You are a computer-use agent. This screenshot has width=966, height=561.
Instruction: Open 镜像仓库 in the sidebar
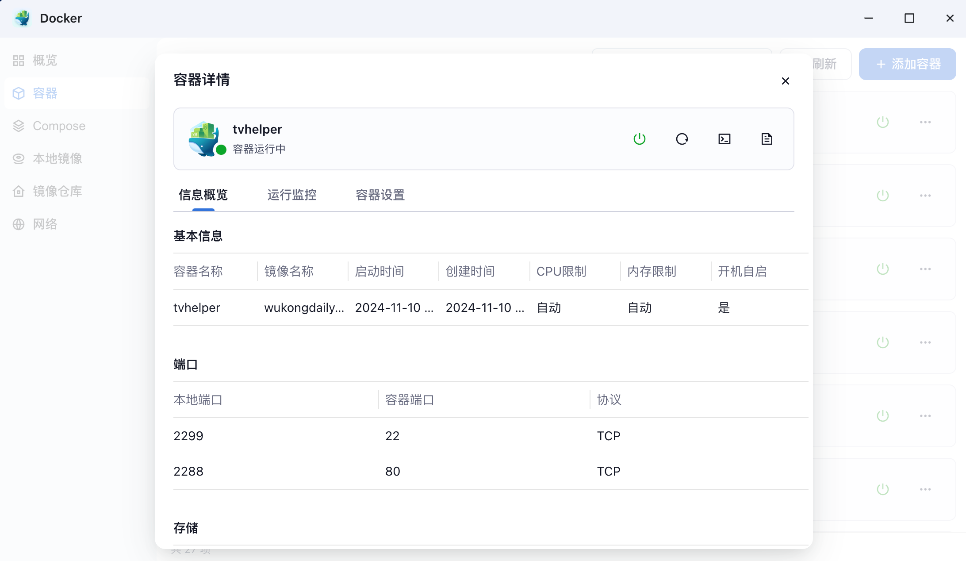[77, 191]
